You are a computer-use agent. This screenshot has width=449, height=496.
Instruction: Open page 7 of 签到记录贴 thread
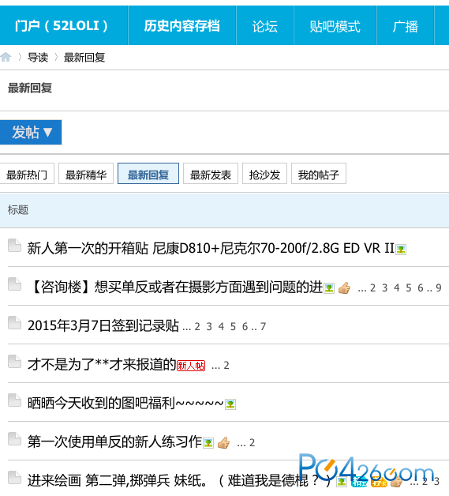(x=263, y=326)
